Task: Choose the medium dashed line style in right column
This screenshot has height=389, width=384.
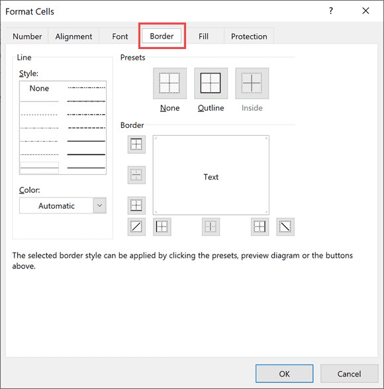Action: coord(86,128)
